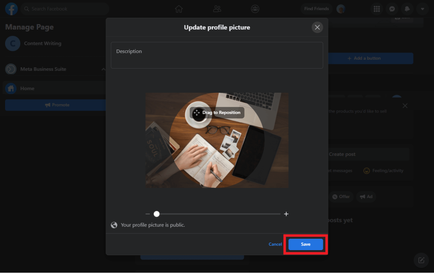Image resolution: width=434 pixels, height=273 pixels.
Task: Click the profile picture preview image
Action: point(217,140)
